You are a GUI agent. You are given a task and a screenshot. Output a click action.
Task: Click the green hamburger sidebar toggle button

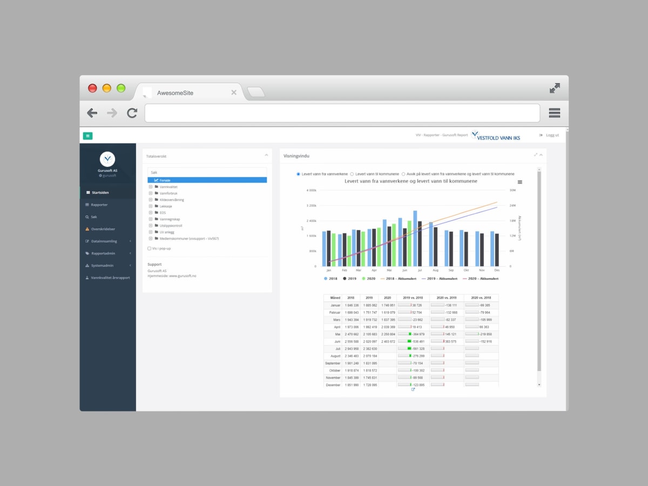[87, 136]
